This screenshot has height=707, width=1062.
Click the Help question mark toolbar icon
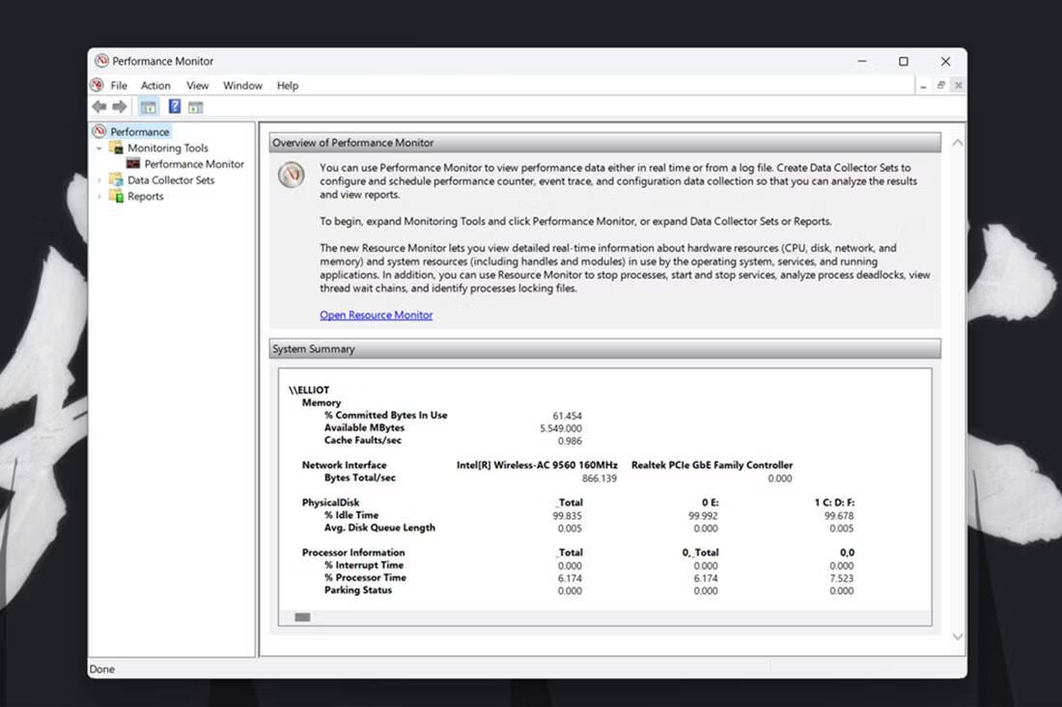pyautogui.click(x=173, y=106)
